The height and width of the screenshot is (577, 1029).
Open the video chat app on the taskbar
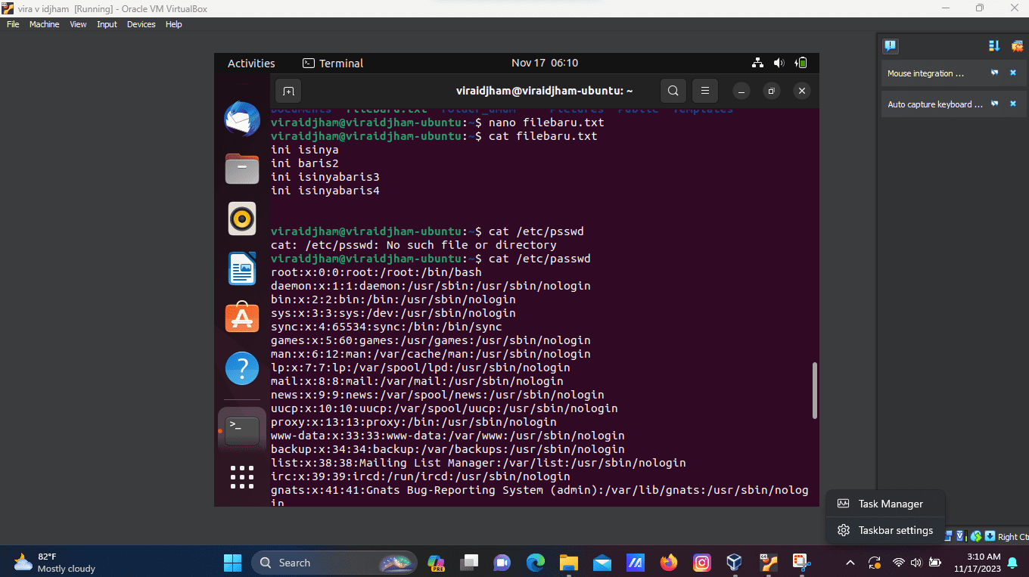click(x=502, y=563)
